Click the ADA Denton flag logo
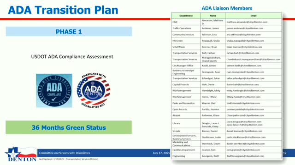The width and height of the screenshot is (295, 165). tap(94, 91)
